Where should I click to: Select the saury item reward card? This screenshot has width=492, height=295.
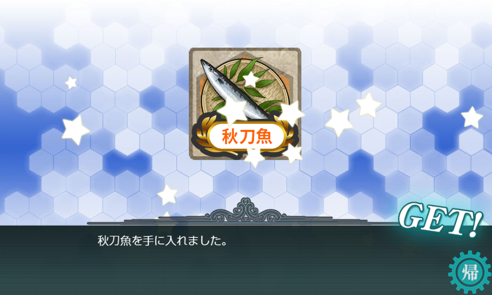click(x=245, y=104)
